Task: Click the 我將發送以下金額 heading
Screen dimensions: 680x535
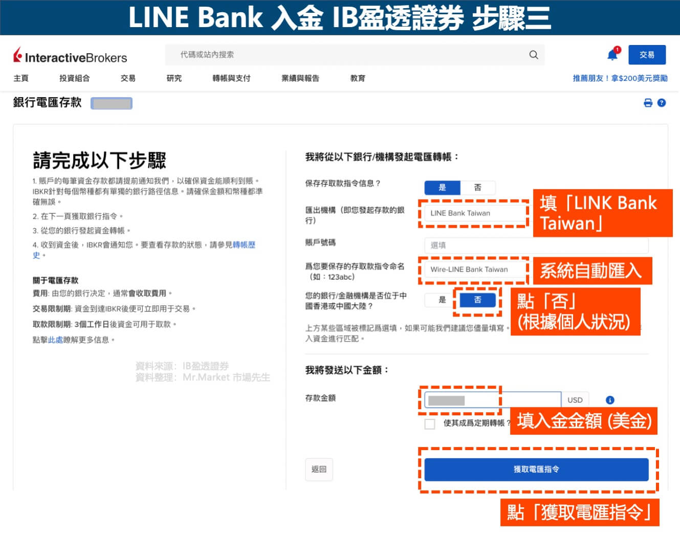Action: (347, 370)
